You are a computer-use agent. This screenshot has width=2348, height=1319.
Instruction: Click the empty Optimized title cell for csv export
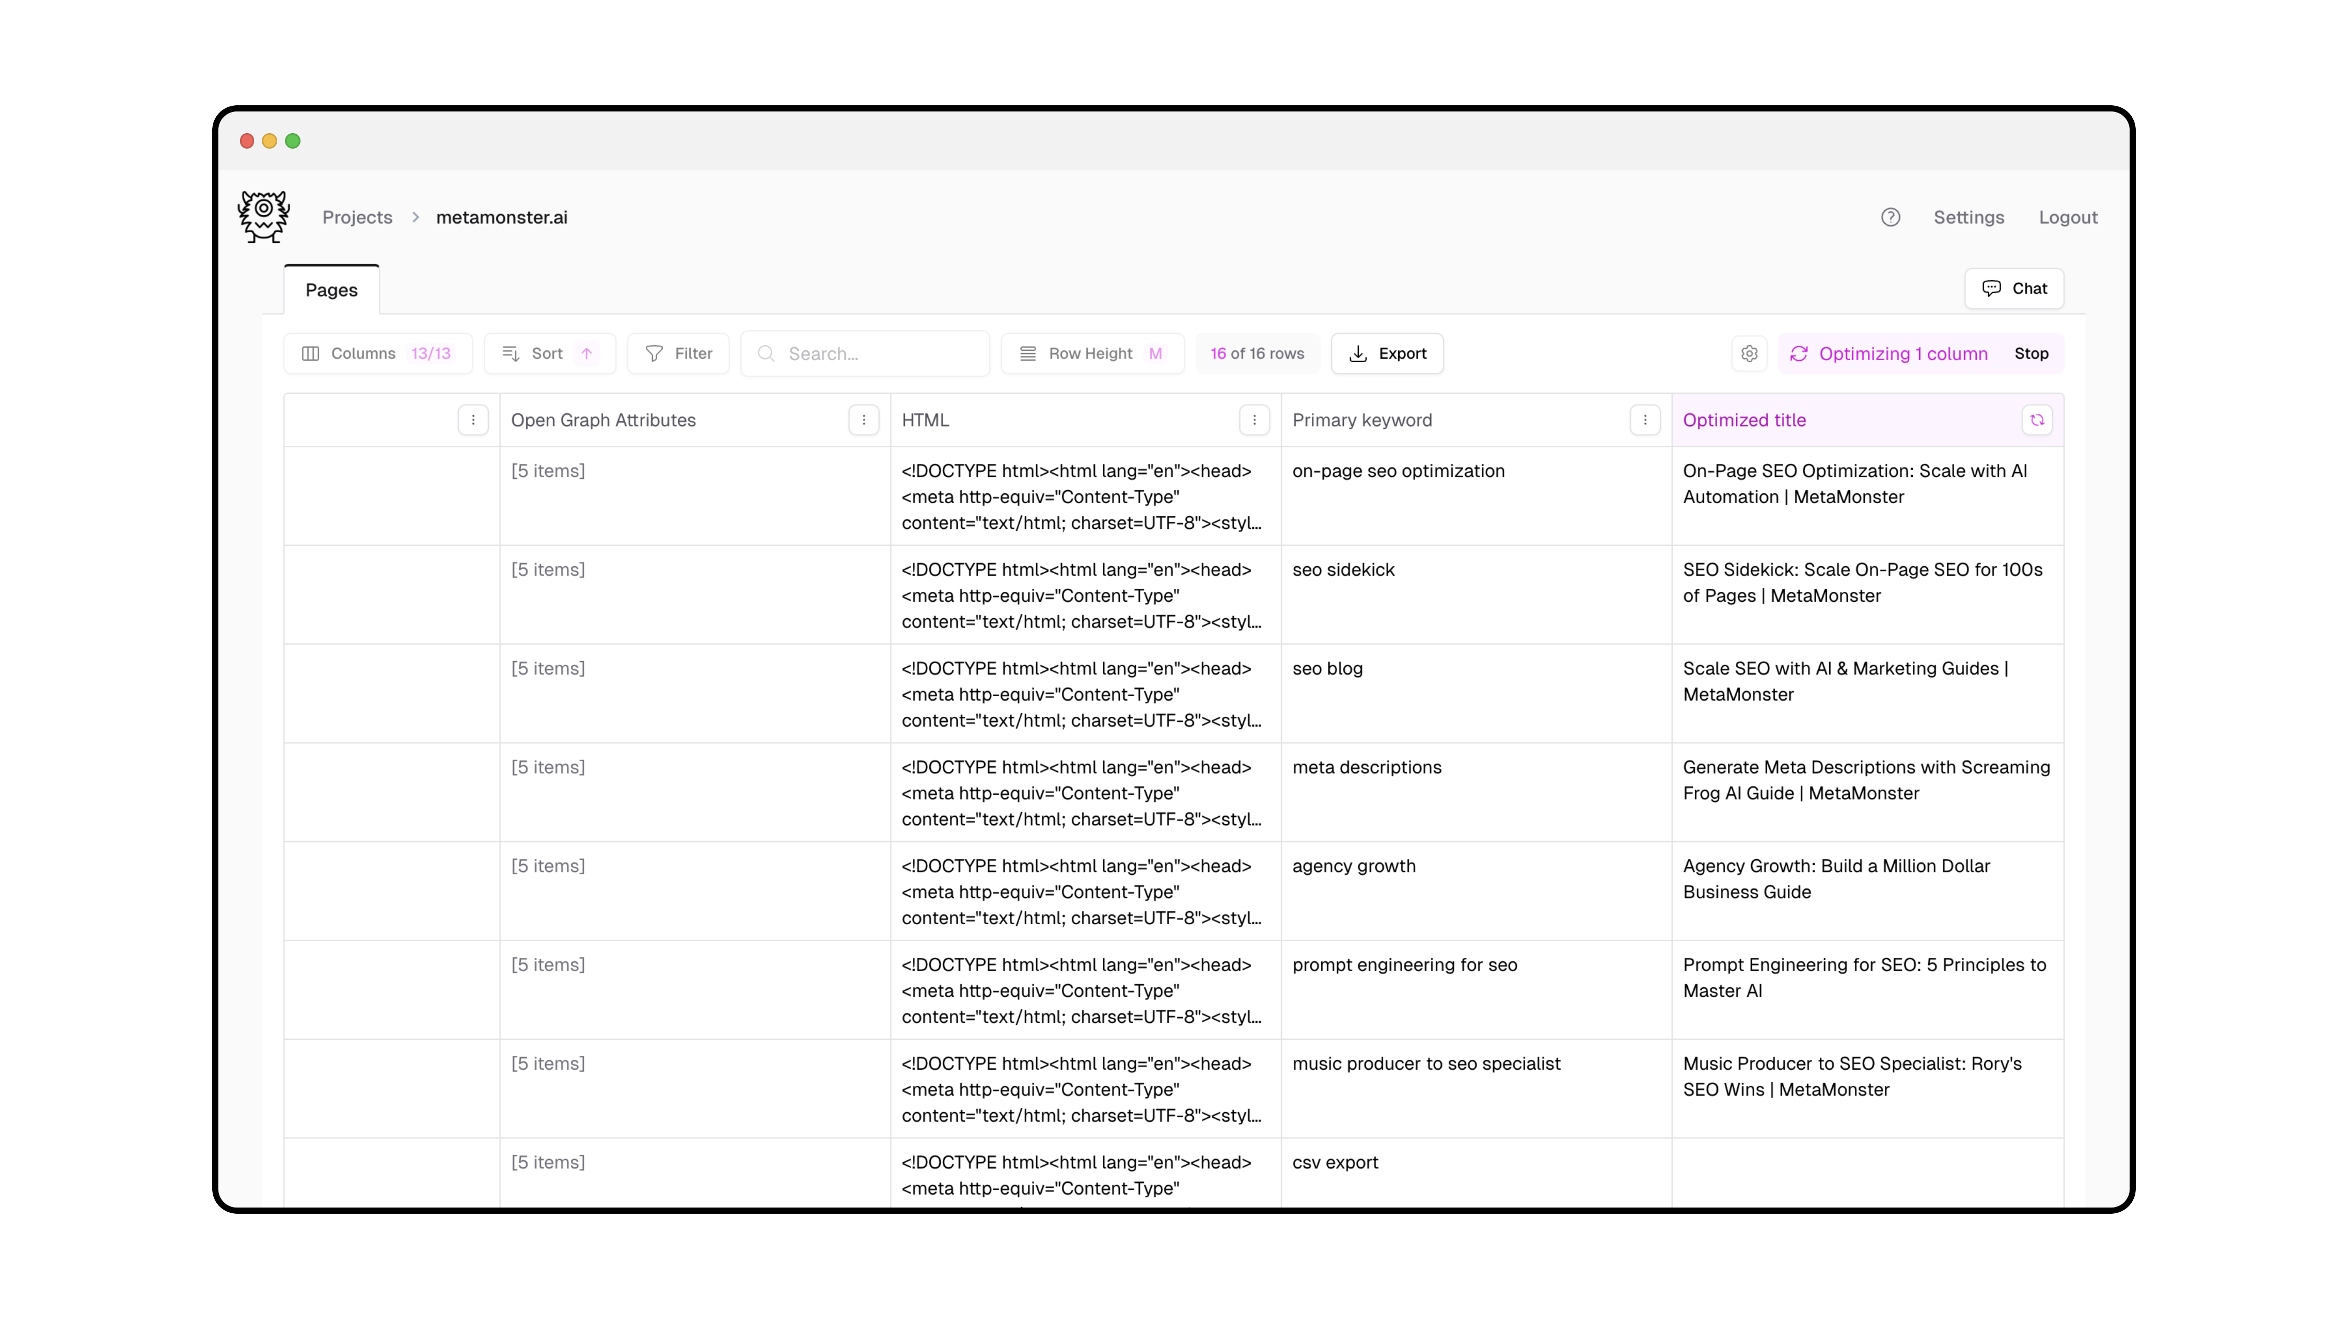1868,1173
